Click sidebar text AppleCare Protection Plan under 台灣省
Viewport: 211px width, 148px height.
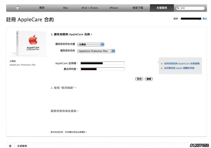23,65
